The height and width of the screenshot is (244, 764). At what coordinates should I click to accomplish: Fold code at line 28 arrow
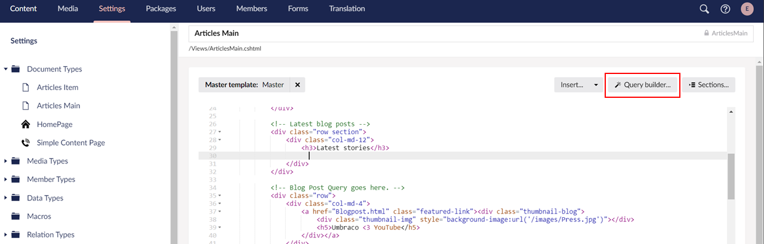[220, 140]
